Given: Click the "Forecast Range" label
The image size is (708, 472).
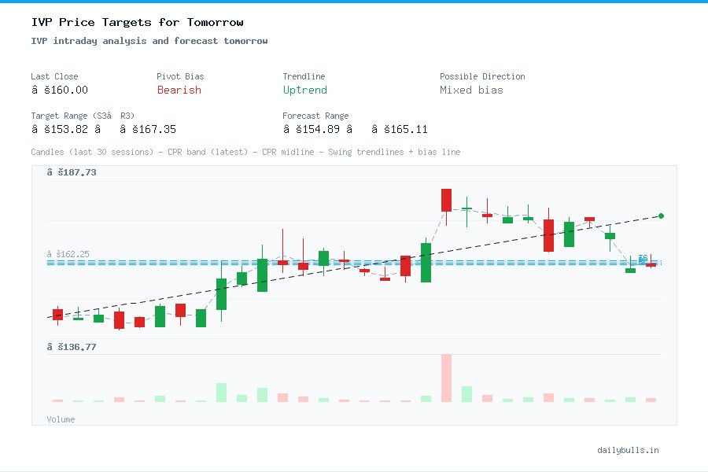Looking at the screenshot, I should tap(315, 116).
